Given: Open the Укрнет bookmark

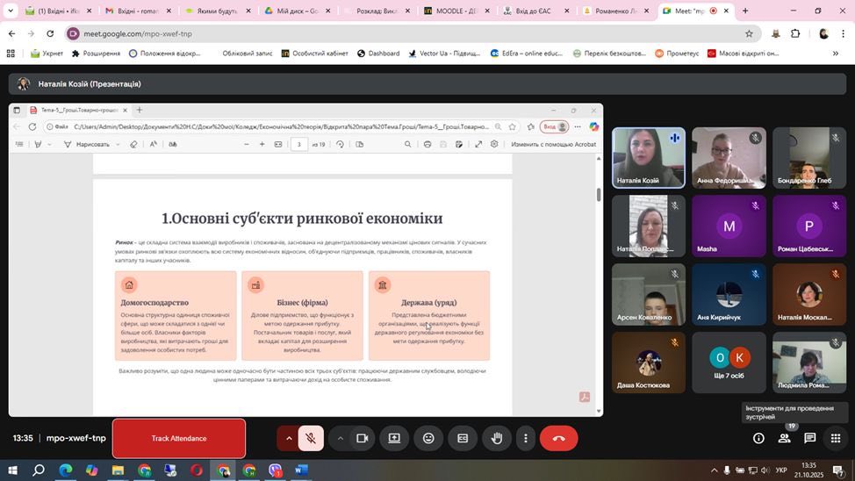Looking at the screenshot, I should [x=47, y=54].
